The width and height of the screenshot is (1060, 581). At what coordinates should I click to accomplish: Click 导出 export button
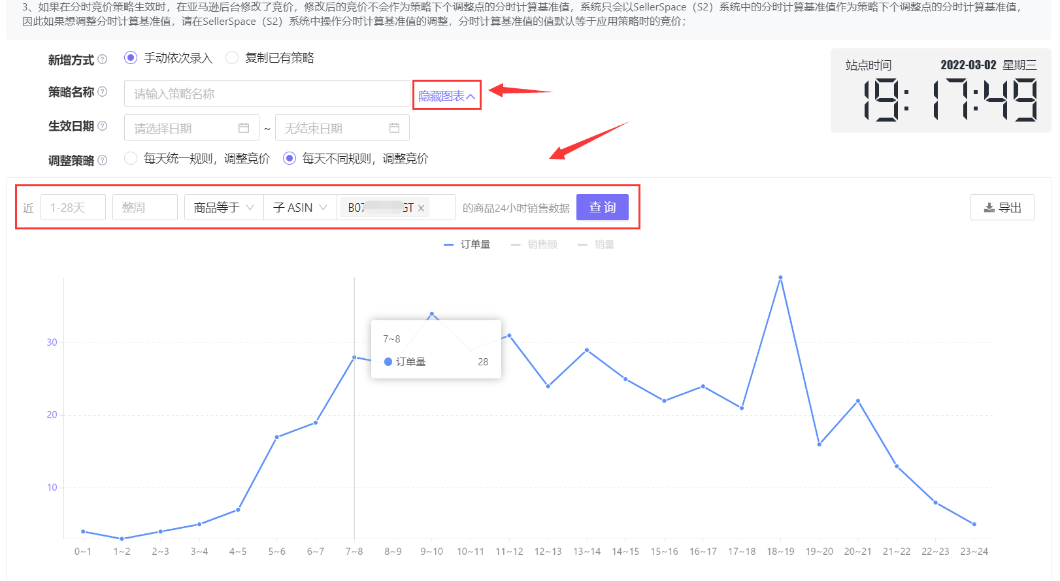tap(1002, 207)
